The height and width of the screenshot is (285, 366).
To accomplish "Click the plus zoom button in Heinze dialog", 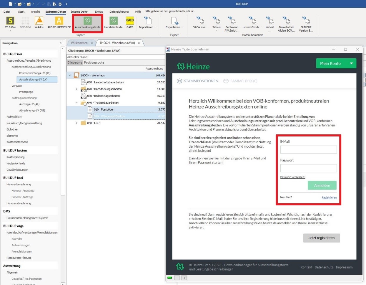I will (x=184, y=278).
